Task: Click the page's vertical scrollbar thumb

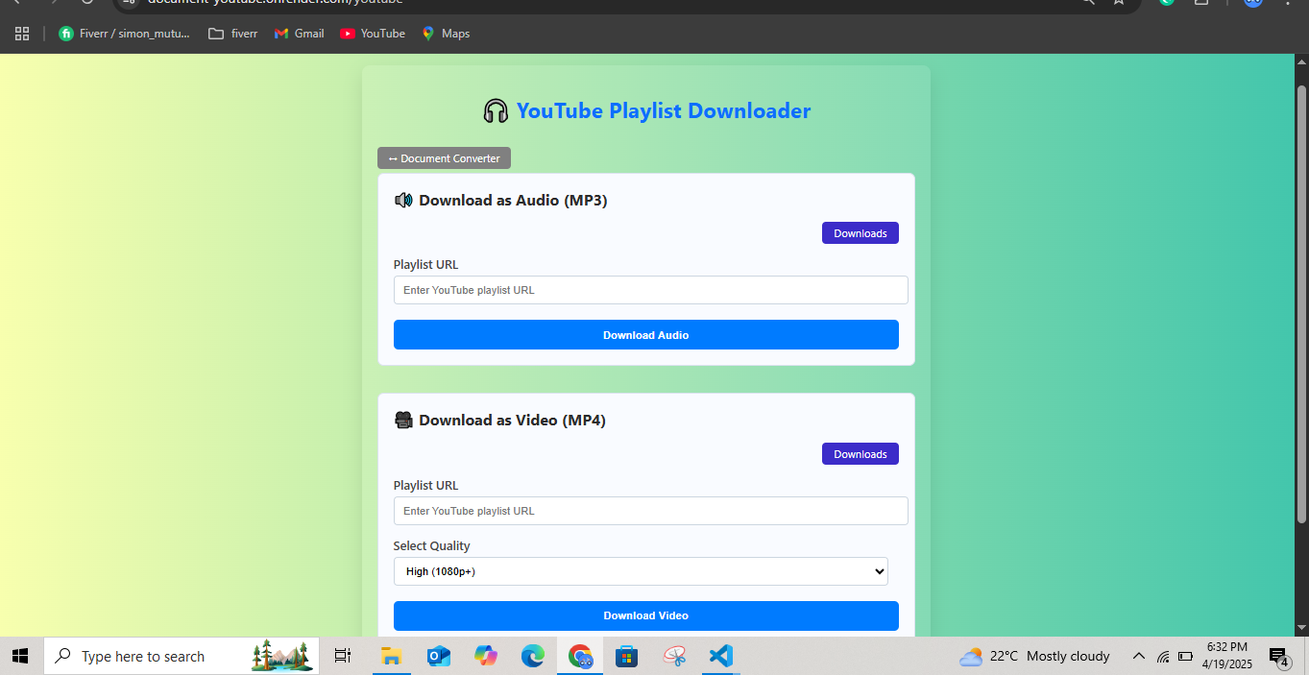Action: (1302, 302)
